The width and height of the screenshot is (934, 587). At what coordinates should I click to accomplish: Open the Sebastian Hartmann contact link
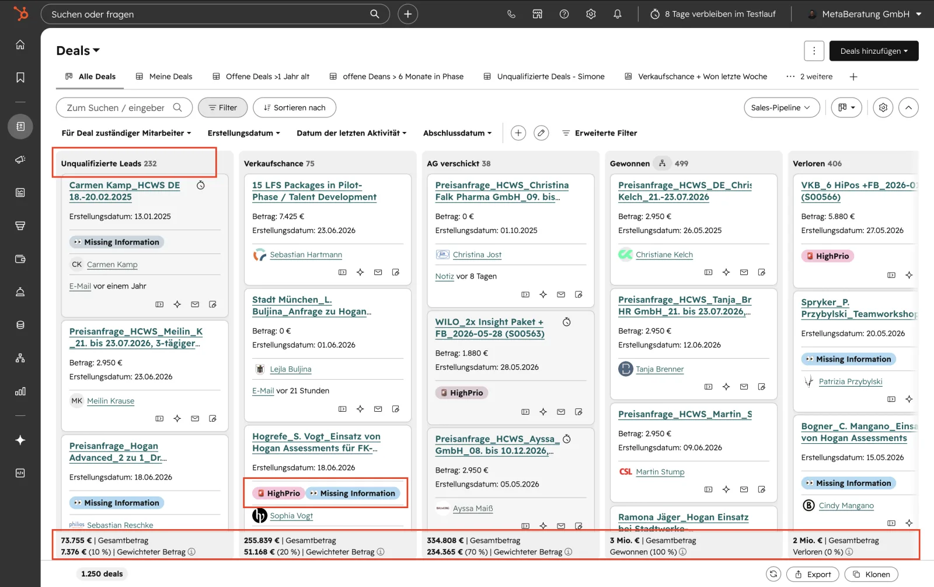click(x=306, y=255)
